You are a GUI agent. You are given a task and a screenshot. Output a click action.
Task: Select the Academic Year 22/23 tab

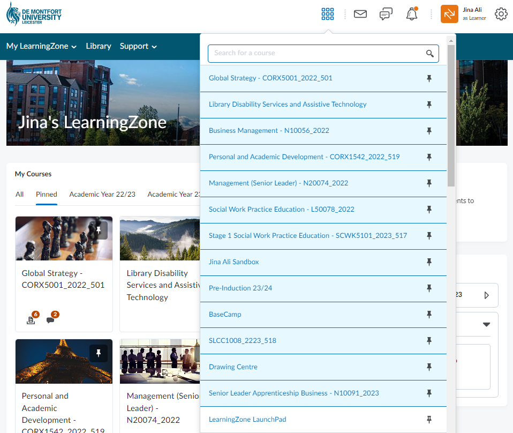click(102, 194)
